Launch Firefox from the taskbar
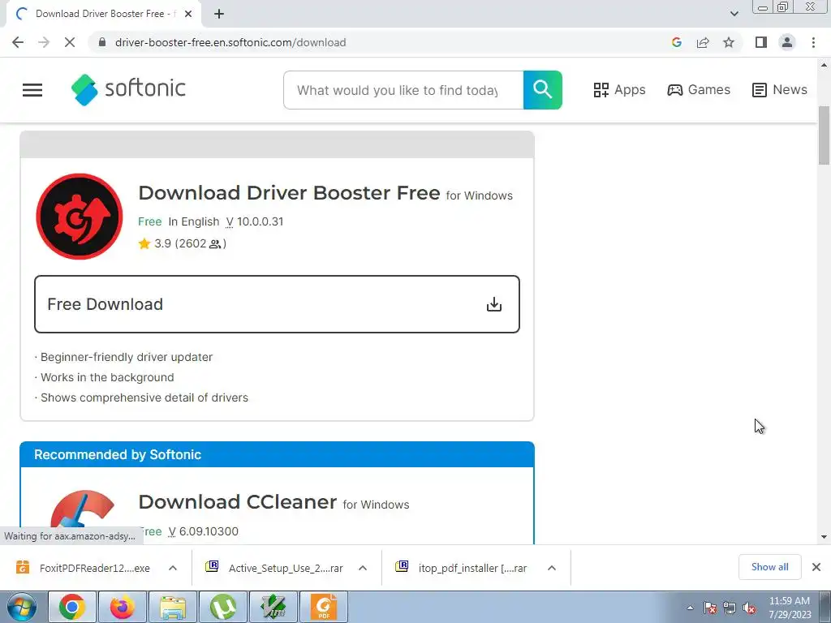Screen dimensions: 831x623 click(x=123, y=607)
